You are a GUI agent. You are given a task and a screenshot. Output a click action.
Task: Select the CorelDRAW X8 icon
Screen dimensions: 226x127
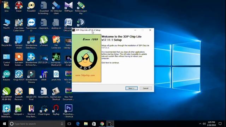click(x=6, y=94)
